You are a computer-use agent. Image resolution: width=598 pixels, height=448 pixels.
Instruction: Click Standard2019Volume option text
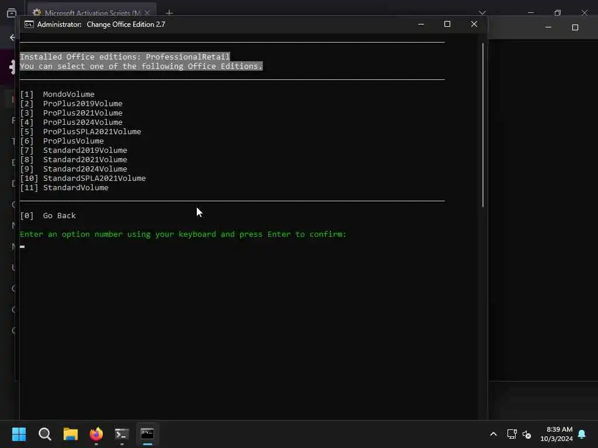pyautogui.click(x=85, y=150)
